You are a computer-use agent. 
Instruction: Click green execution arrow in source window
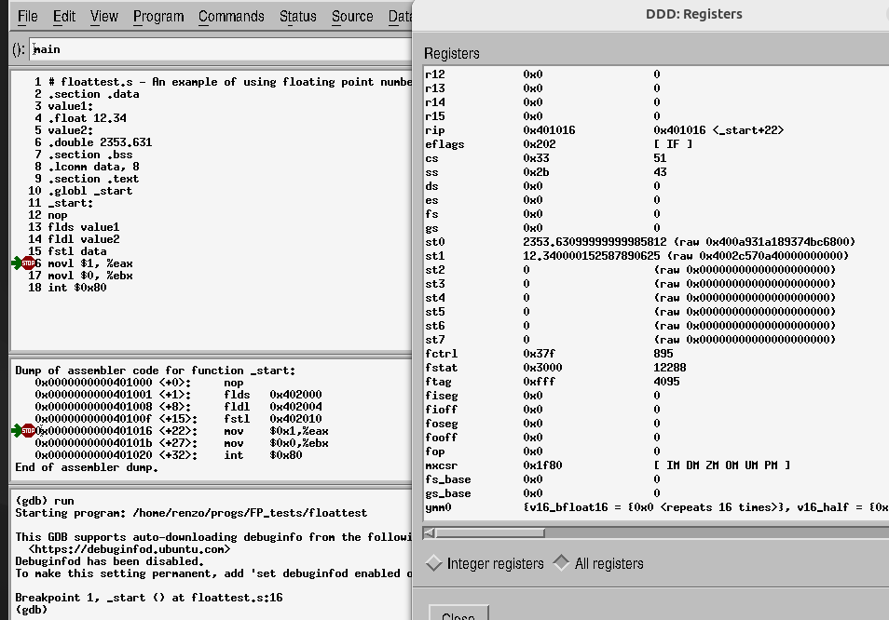click(x=16, y=263)
